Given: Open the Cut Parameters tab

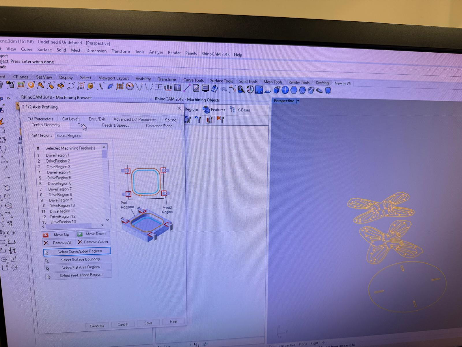Looking at the screenshot, I should point(40,119).
